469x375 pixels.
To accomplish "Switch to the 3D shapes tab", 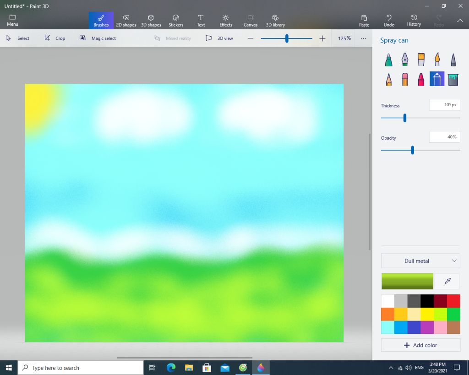I will [x=151, y=21].
